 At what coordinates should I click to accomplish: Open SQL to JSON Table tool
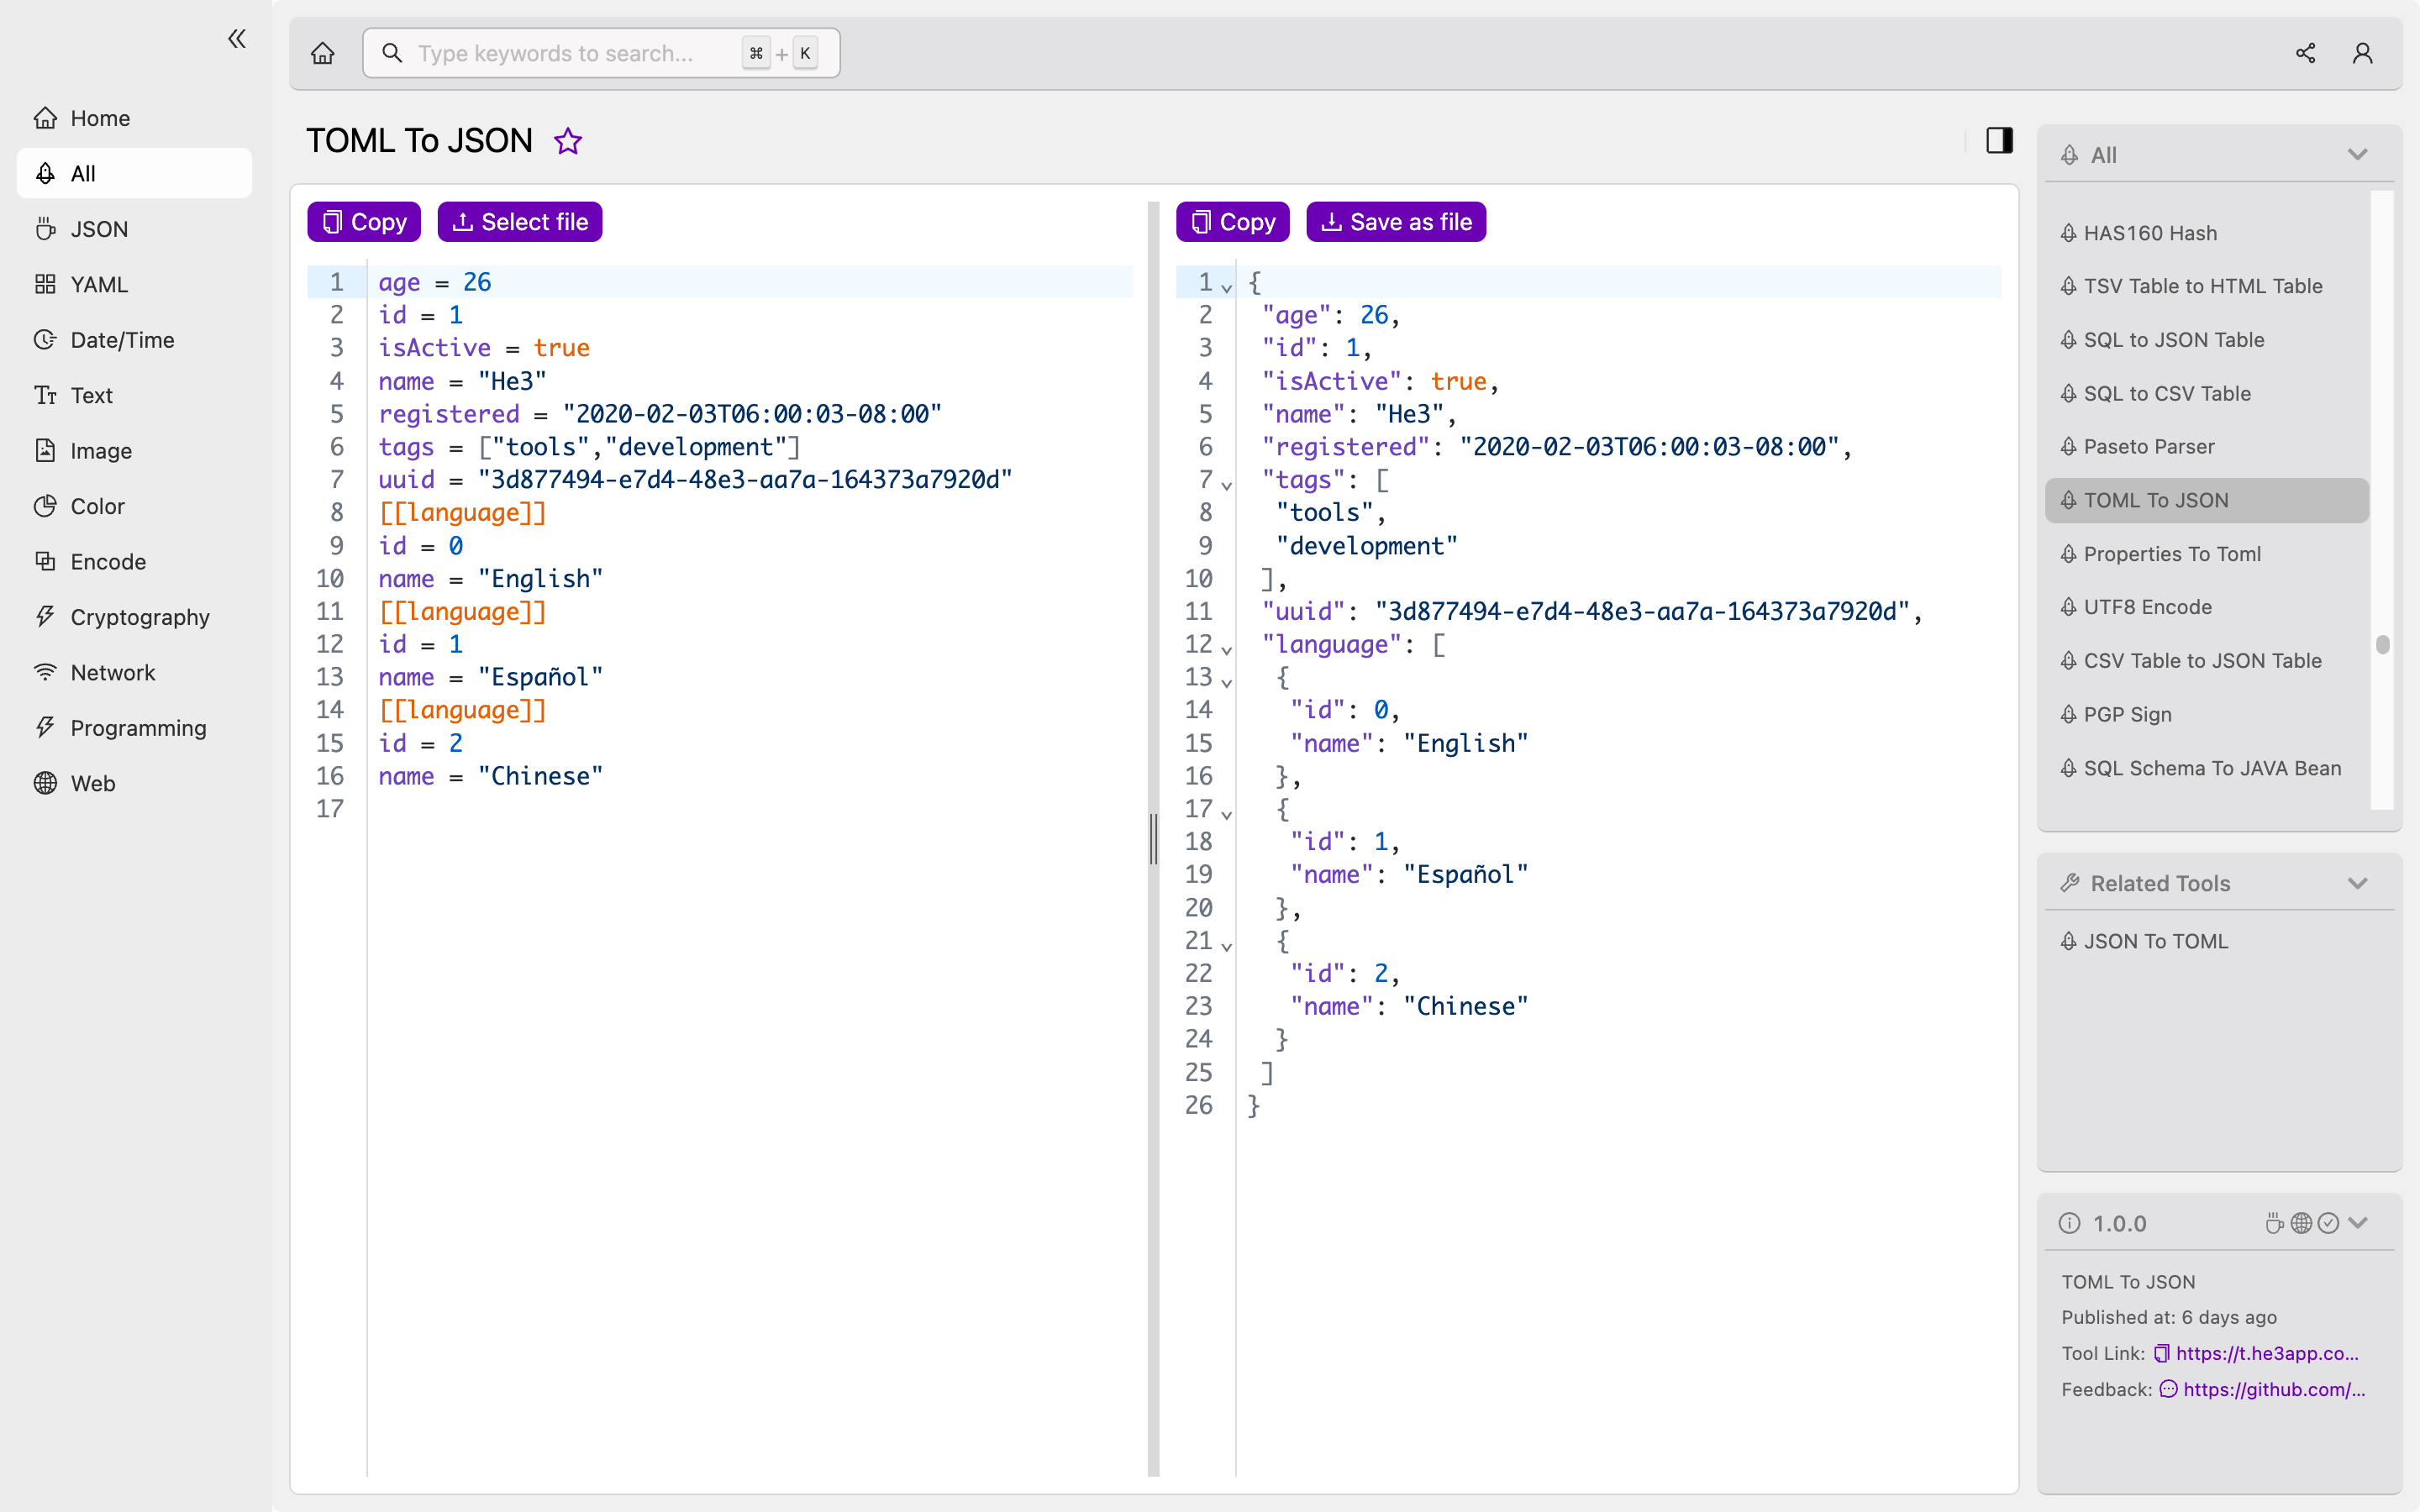[x=2207, y=340]
